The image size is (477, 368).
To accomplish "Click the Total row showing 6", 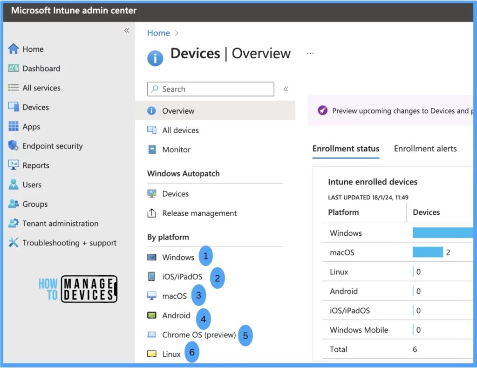I will coord(397,349).
